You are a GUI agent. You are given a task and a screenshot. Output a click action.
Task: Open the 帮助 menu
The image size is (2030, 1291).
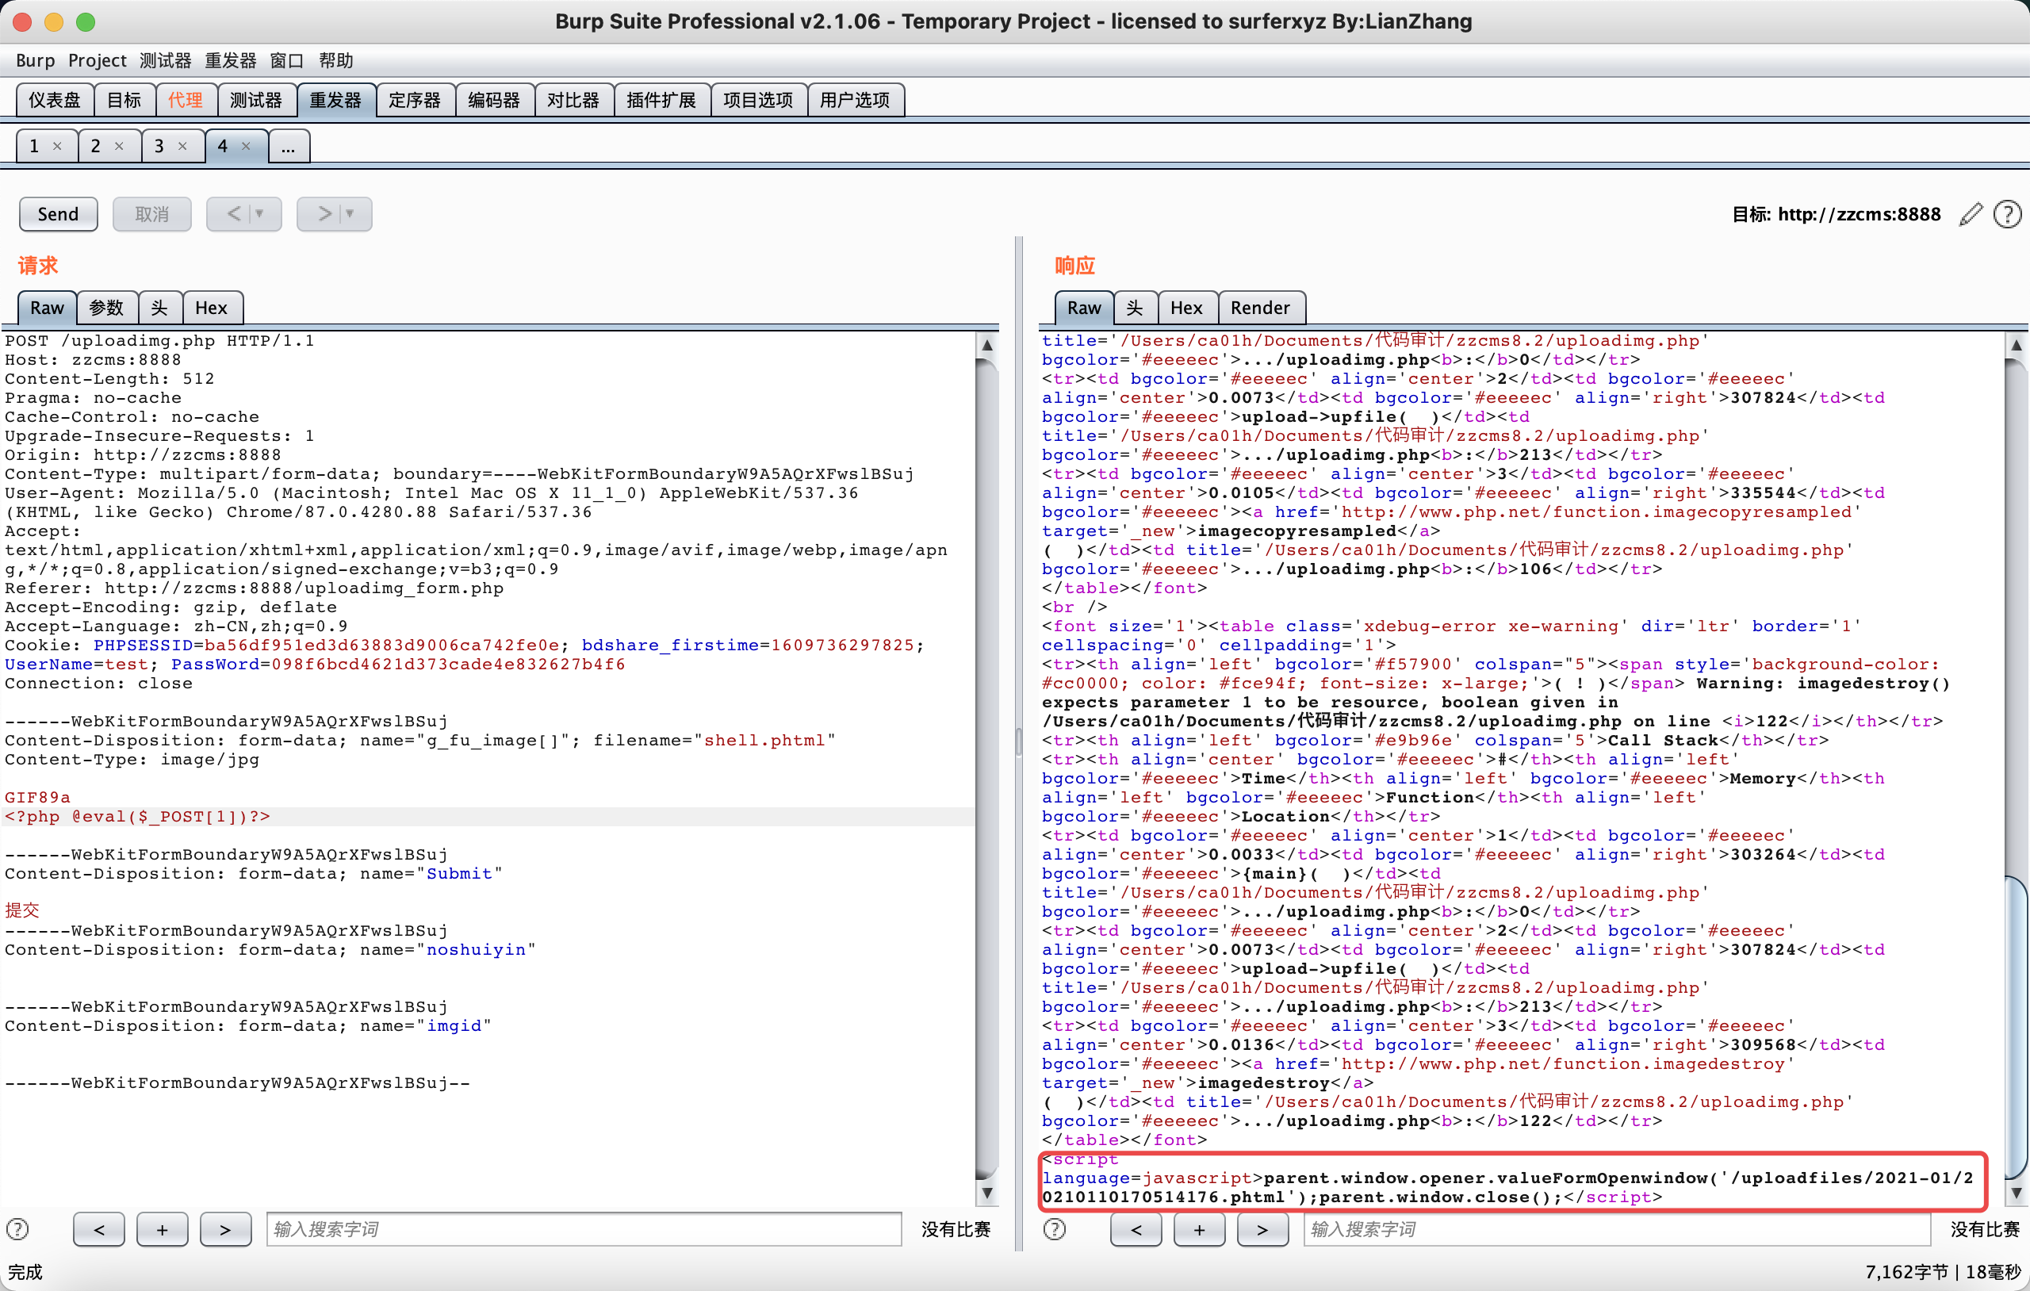click(335, 61)
